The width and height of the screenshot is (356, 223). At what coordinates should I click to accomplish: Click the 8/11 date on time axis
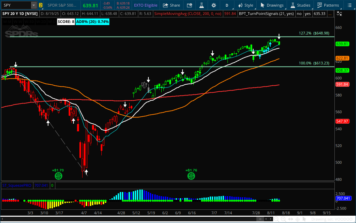271,213
